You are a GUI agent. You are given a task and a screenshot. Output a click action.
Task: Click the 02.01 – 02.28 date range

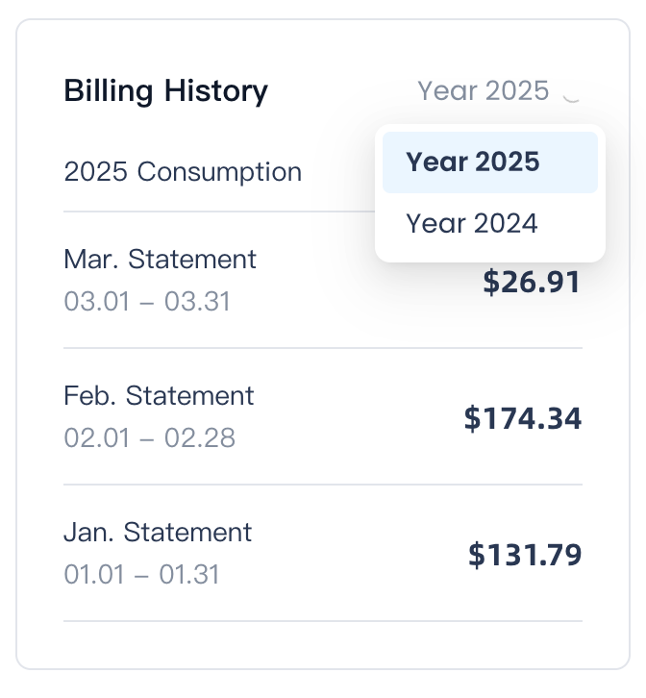(149, 438)
